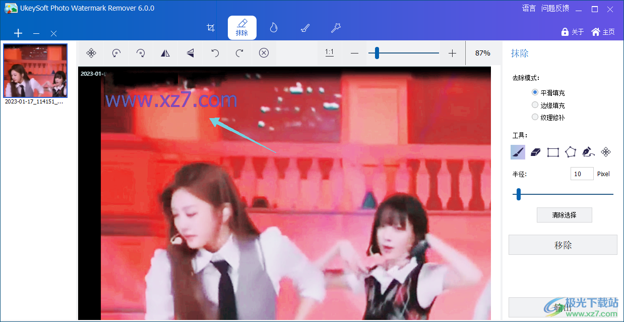Select the rectangle selection tool
This screenshot has height=322, width=624.
click(553, 152)
